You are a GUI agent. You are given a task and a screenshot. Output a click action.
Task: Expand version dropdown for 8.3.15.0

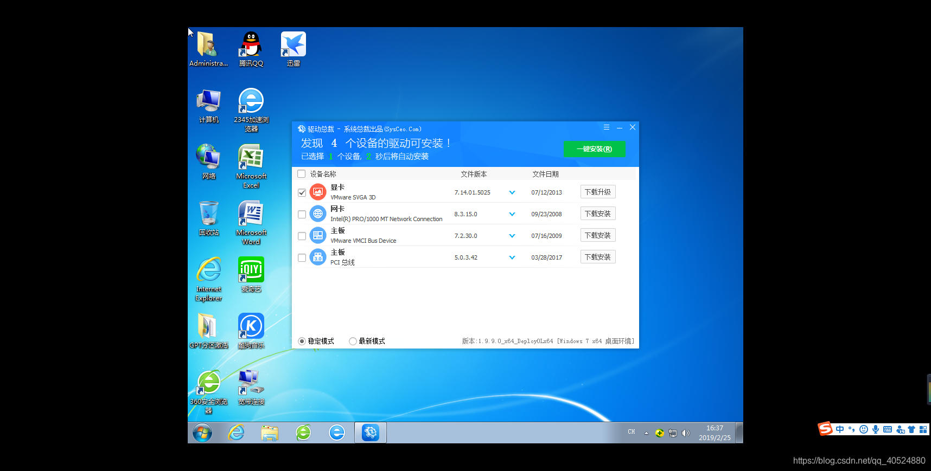[x=512, y=214]
